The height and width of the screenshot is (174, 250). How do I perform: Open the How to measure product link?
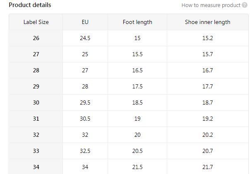211,5
